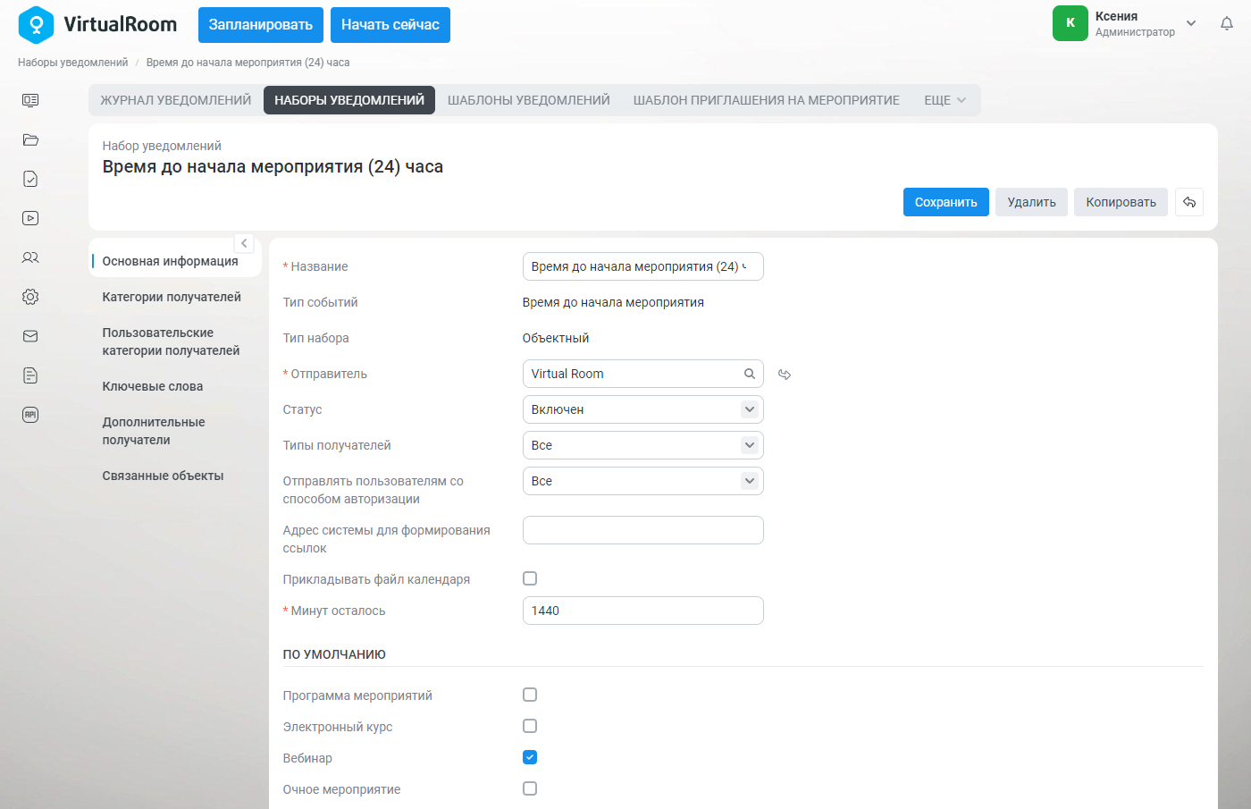Enable Прикладывать файл календаря checkbox
This screenshot has width=1251, height=809.
pyautogui.click(x=530, y=578)
